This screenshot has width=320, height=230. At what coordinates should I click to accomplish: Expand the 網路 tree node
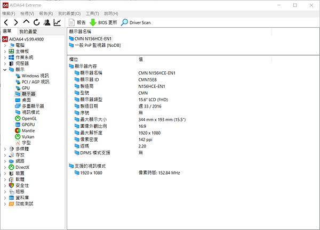click(5, 161)
